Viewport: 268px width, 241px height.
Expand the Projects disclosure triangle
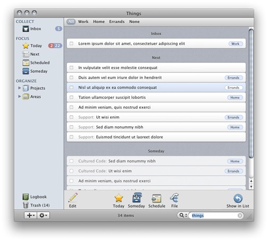pyautogui.click(x=20, y=88)
